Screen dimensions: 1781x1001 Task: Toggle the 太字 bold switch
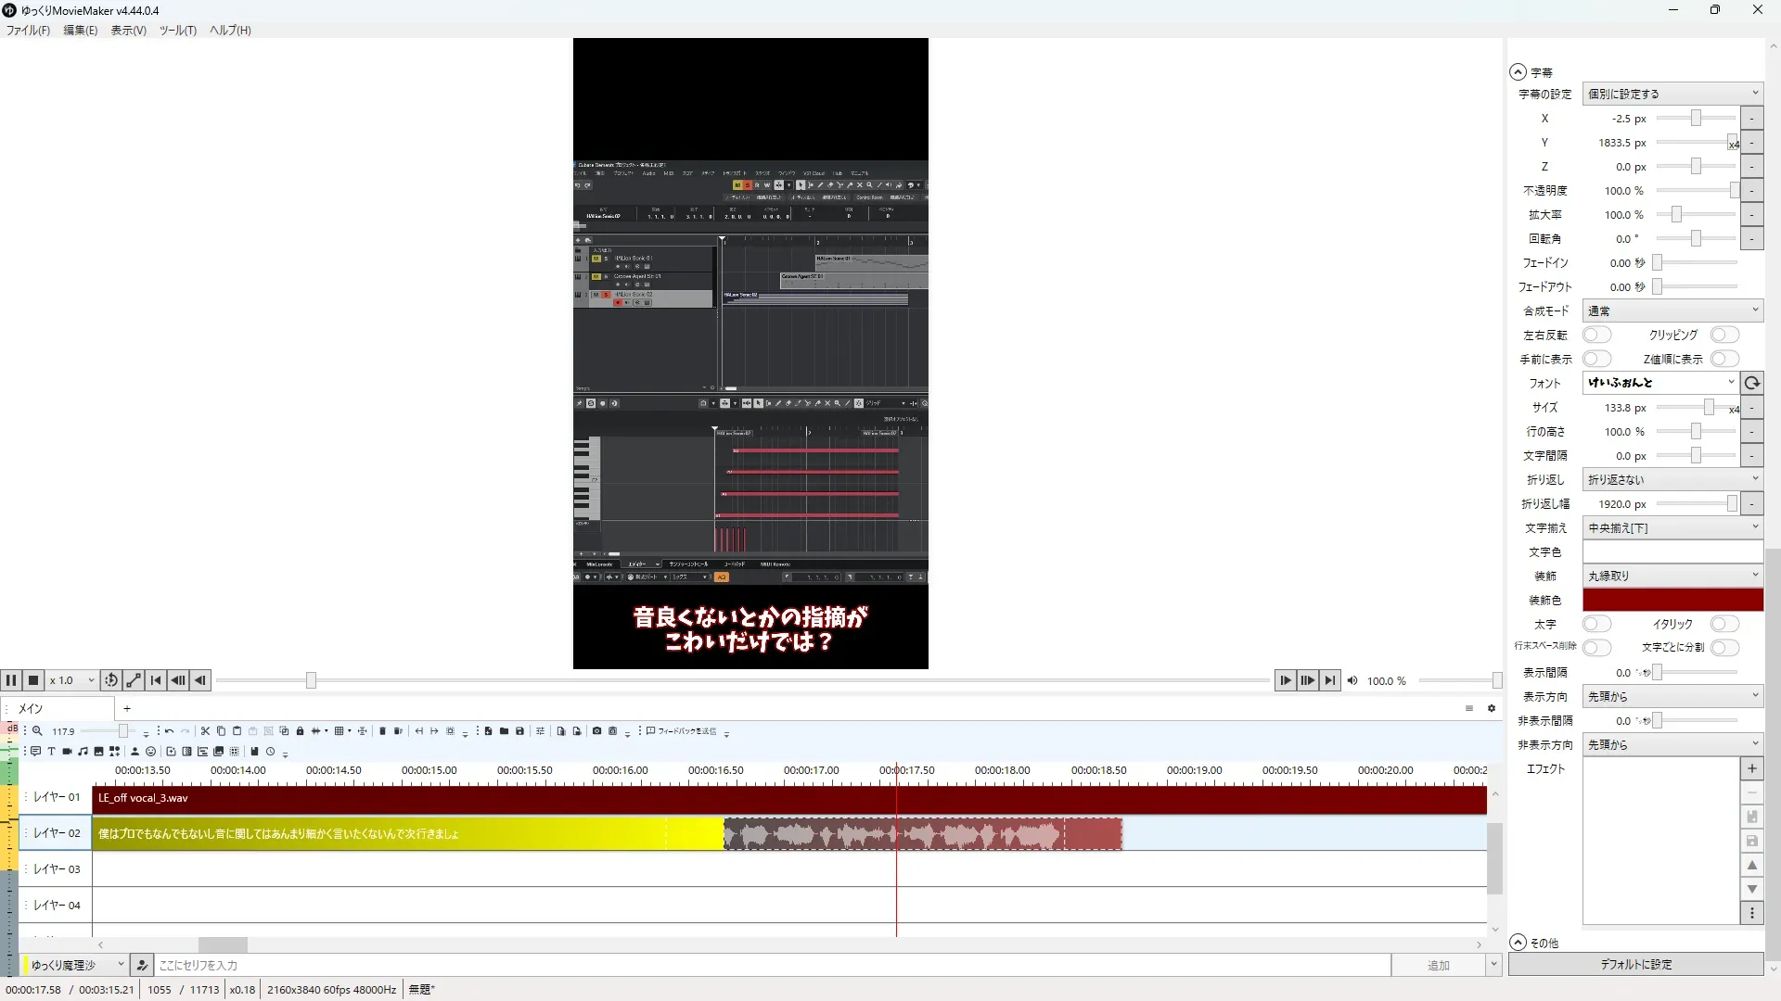1596,624
